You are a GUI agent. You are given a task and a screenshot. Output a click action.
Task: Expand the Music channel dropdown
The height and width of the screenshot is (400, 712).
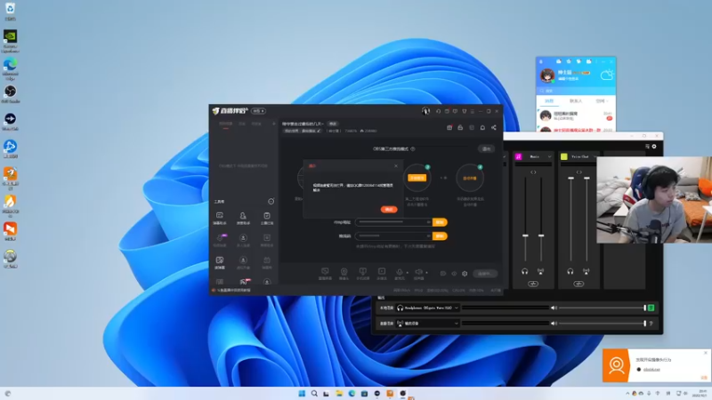549,156
